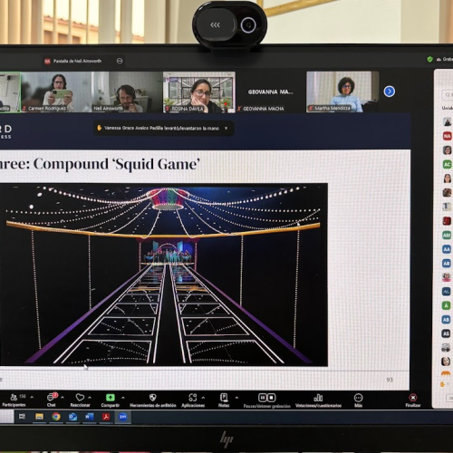This screenshot has height=453, width=453.
Task: Open Herramientas de anfitrión shield icon
Action: click(x=153, y=398)
